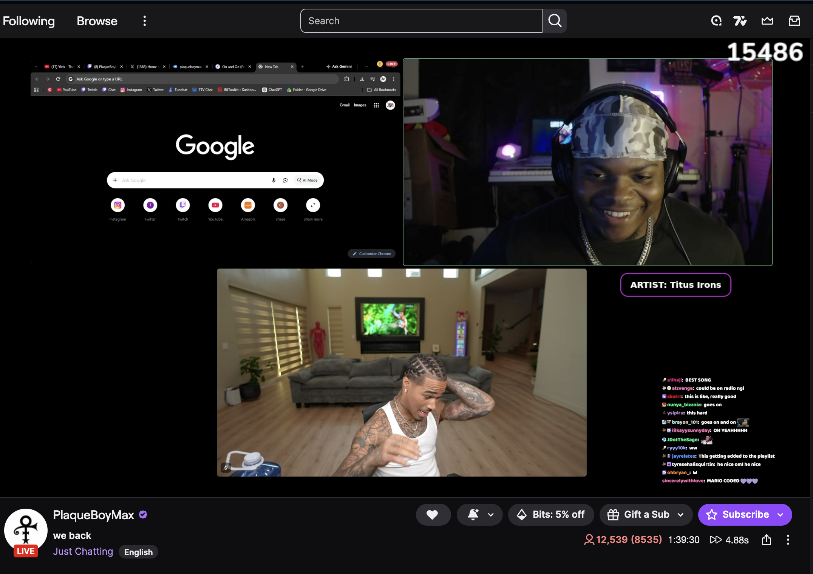This screenshot has width=813, height=574.
Task: Open the Following page
Action: (29, 21)
